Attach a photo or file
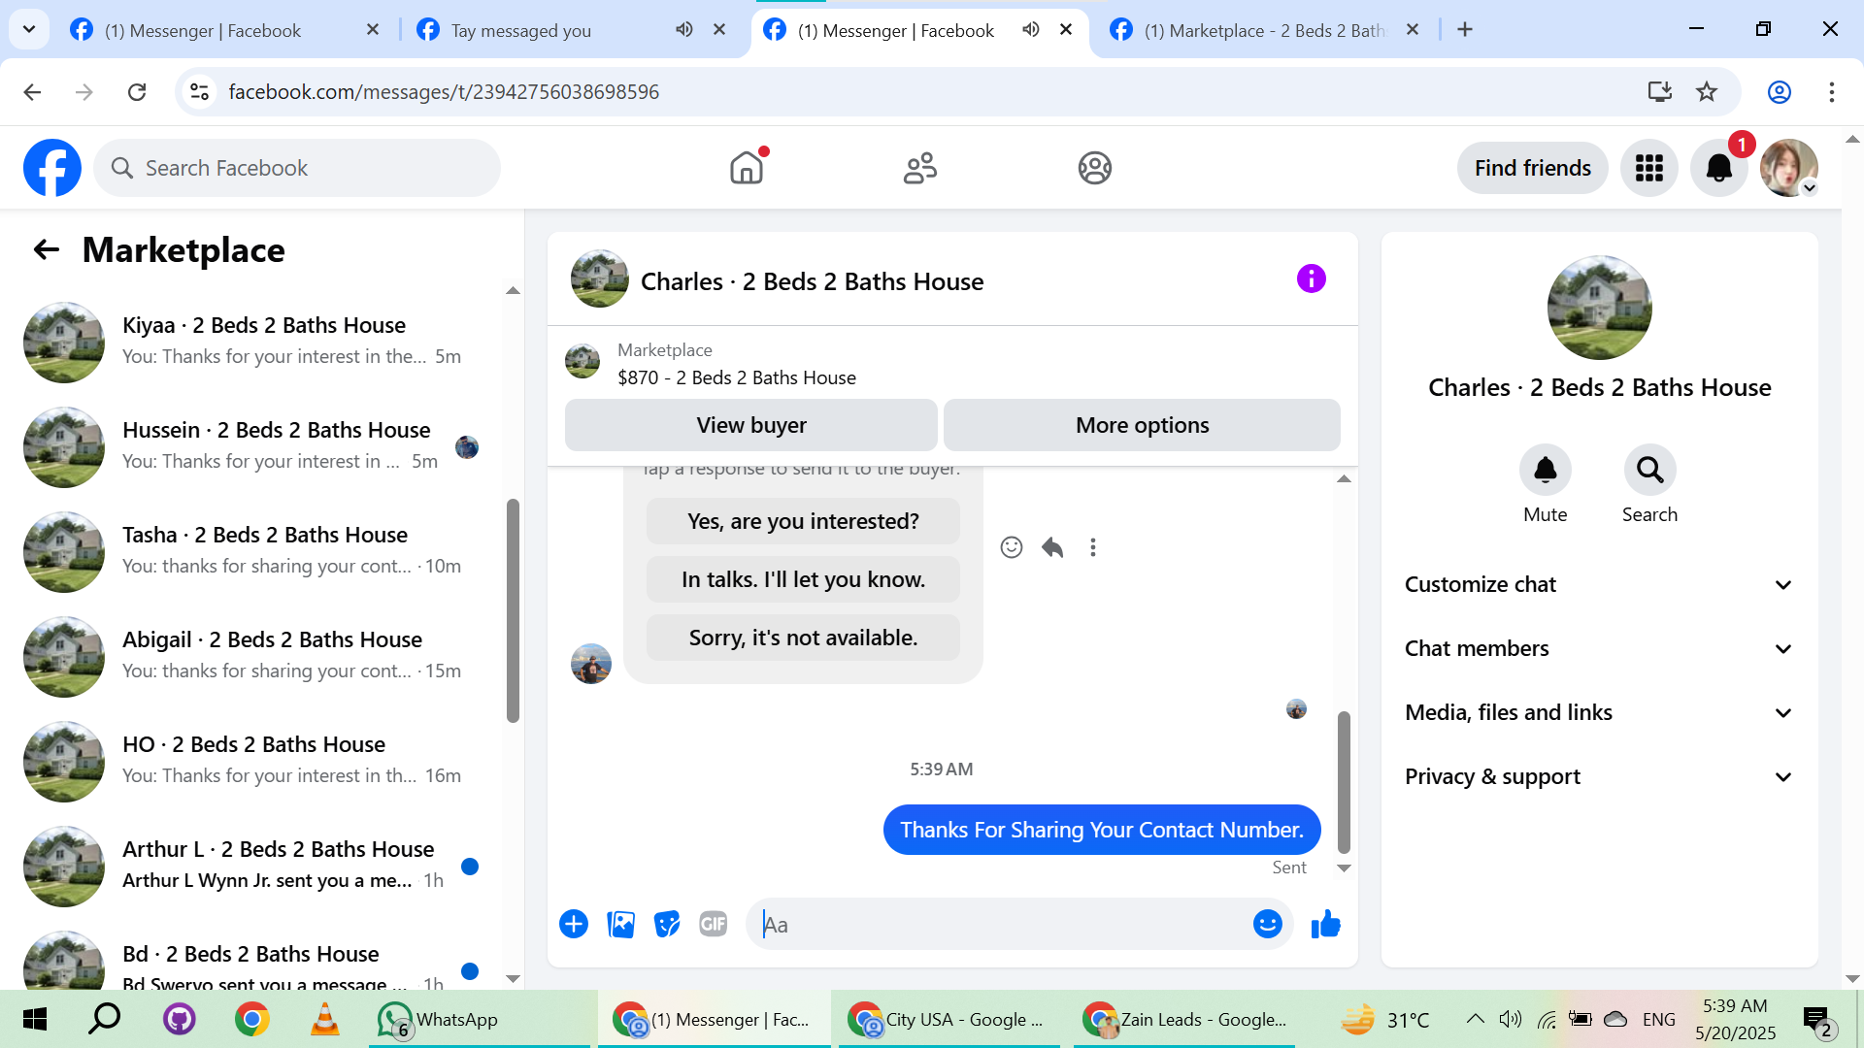This screenshot has height=1048, width=1864. pos(620,924)
